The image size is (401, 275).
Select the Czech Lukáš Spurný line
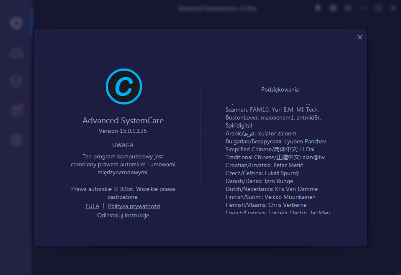point(262,173)
